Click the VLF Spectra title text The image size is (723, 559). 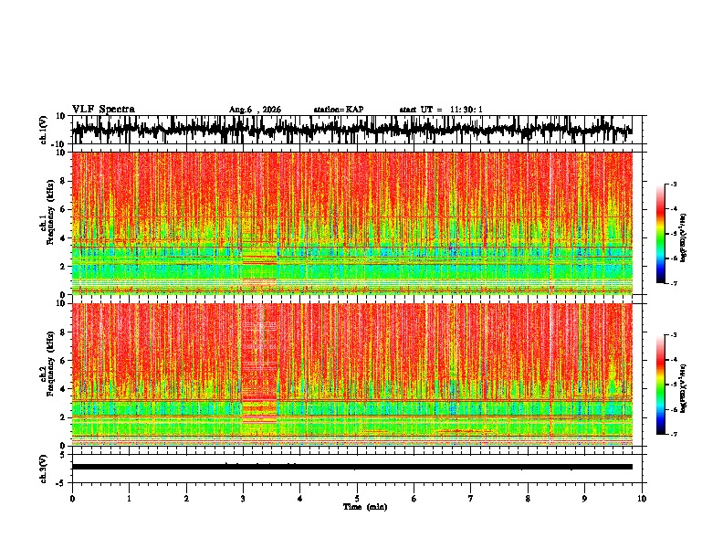(103, 110)
